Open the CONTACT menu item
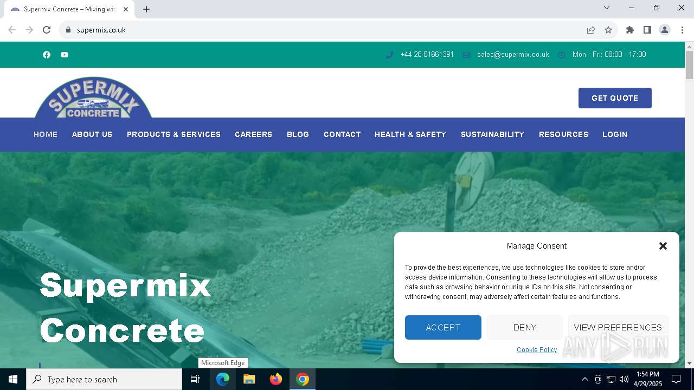 [x=342, y=134]
